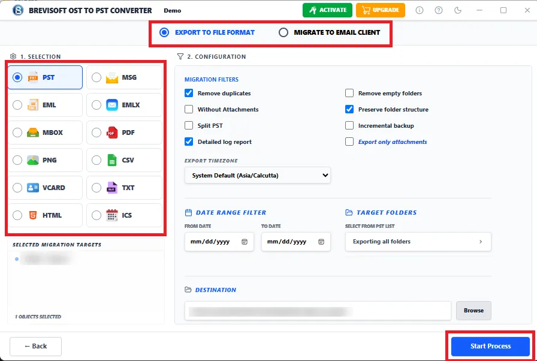This screenshot has height=361, width=537.
Task: Open Export Timezone dropdown
Action: [258, 175]
